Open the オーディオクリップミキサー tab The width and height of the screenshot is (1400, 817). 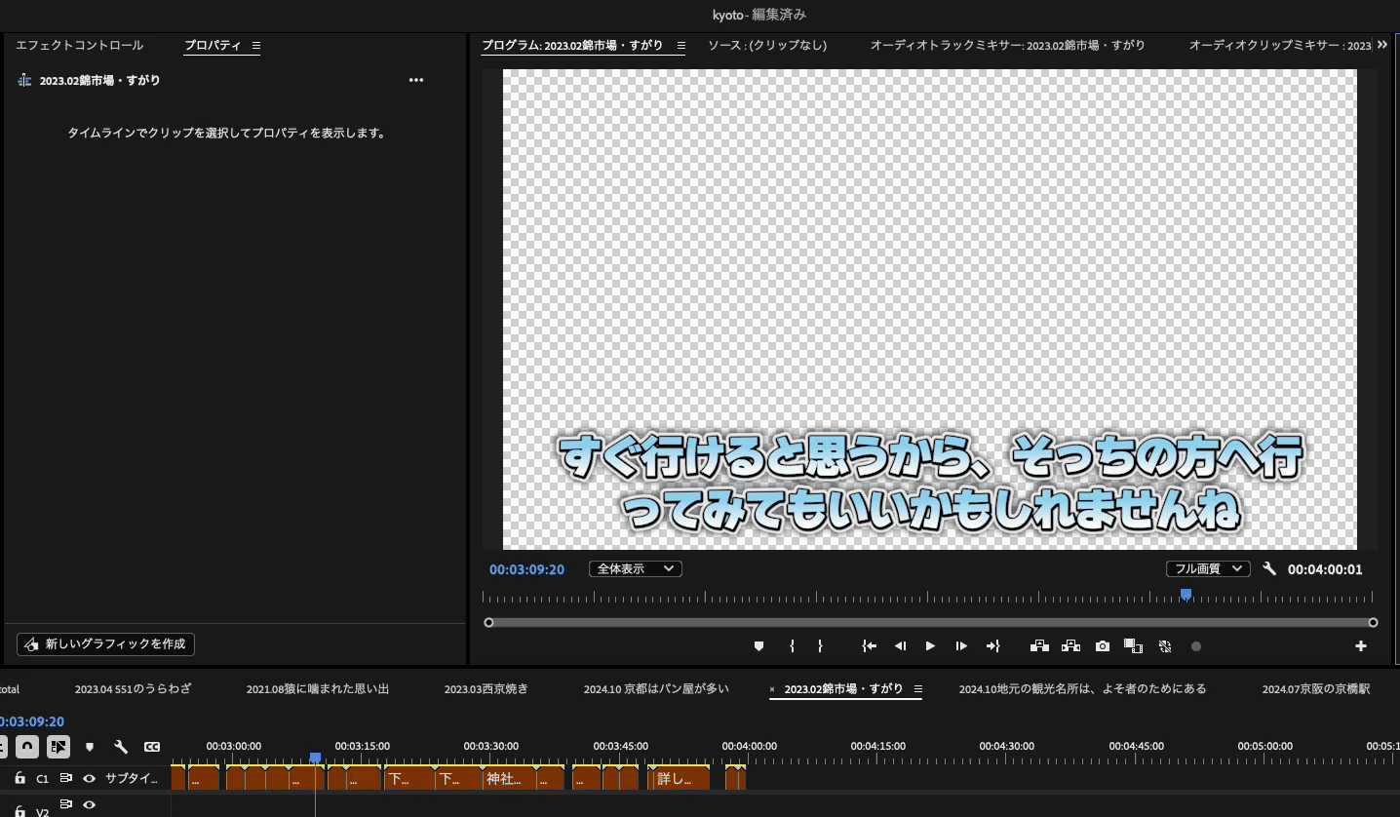(1280, 46)
